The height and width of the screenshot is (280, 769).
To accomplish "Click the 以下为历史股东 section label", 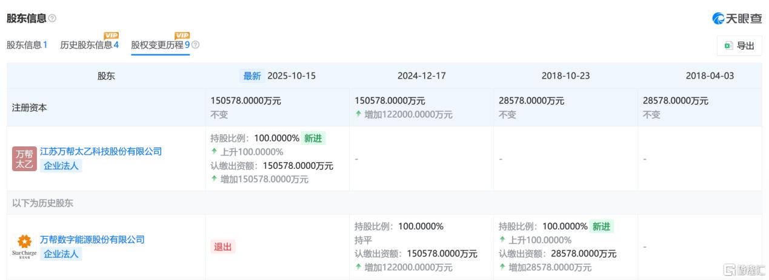I will coord(42,203).
